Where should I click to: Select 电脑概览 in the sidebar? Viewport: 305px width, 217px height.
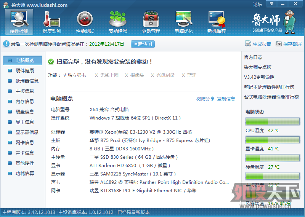23,60
